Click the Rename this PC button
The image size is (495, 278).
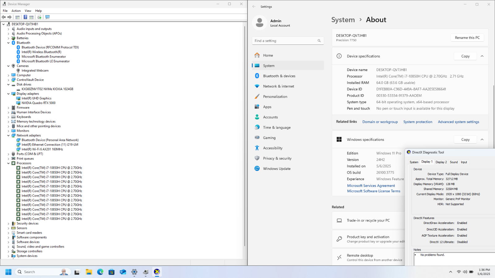[x=467, y=38]
